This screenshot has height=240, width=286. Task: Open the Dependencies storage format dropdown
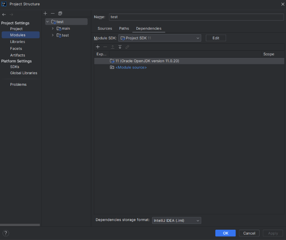[x=176, y=221]
